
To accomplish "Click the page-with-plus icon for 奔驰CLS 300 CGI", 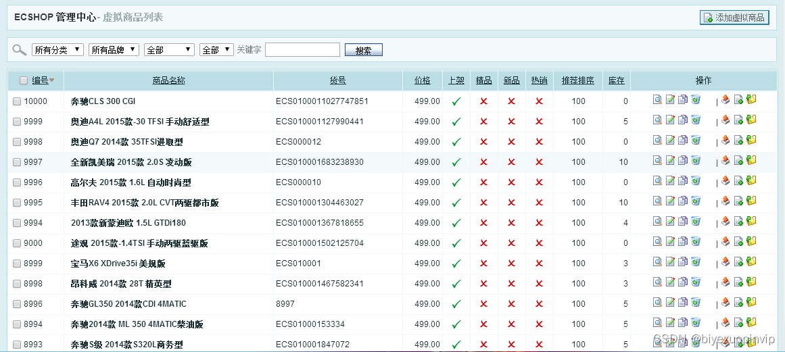I will pyautogui.click(x=738, y=99).
